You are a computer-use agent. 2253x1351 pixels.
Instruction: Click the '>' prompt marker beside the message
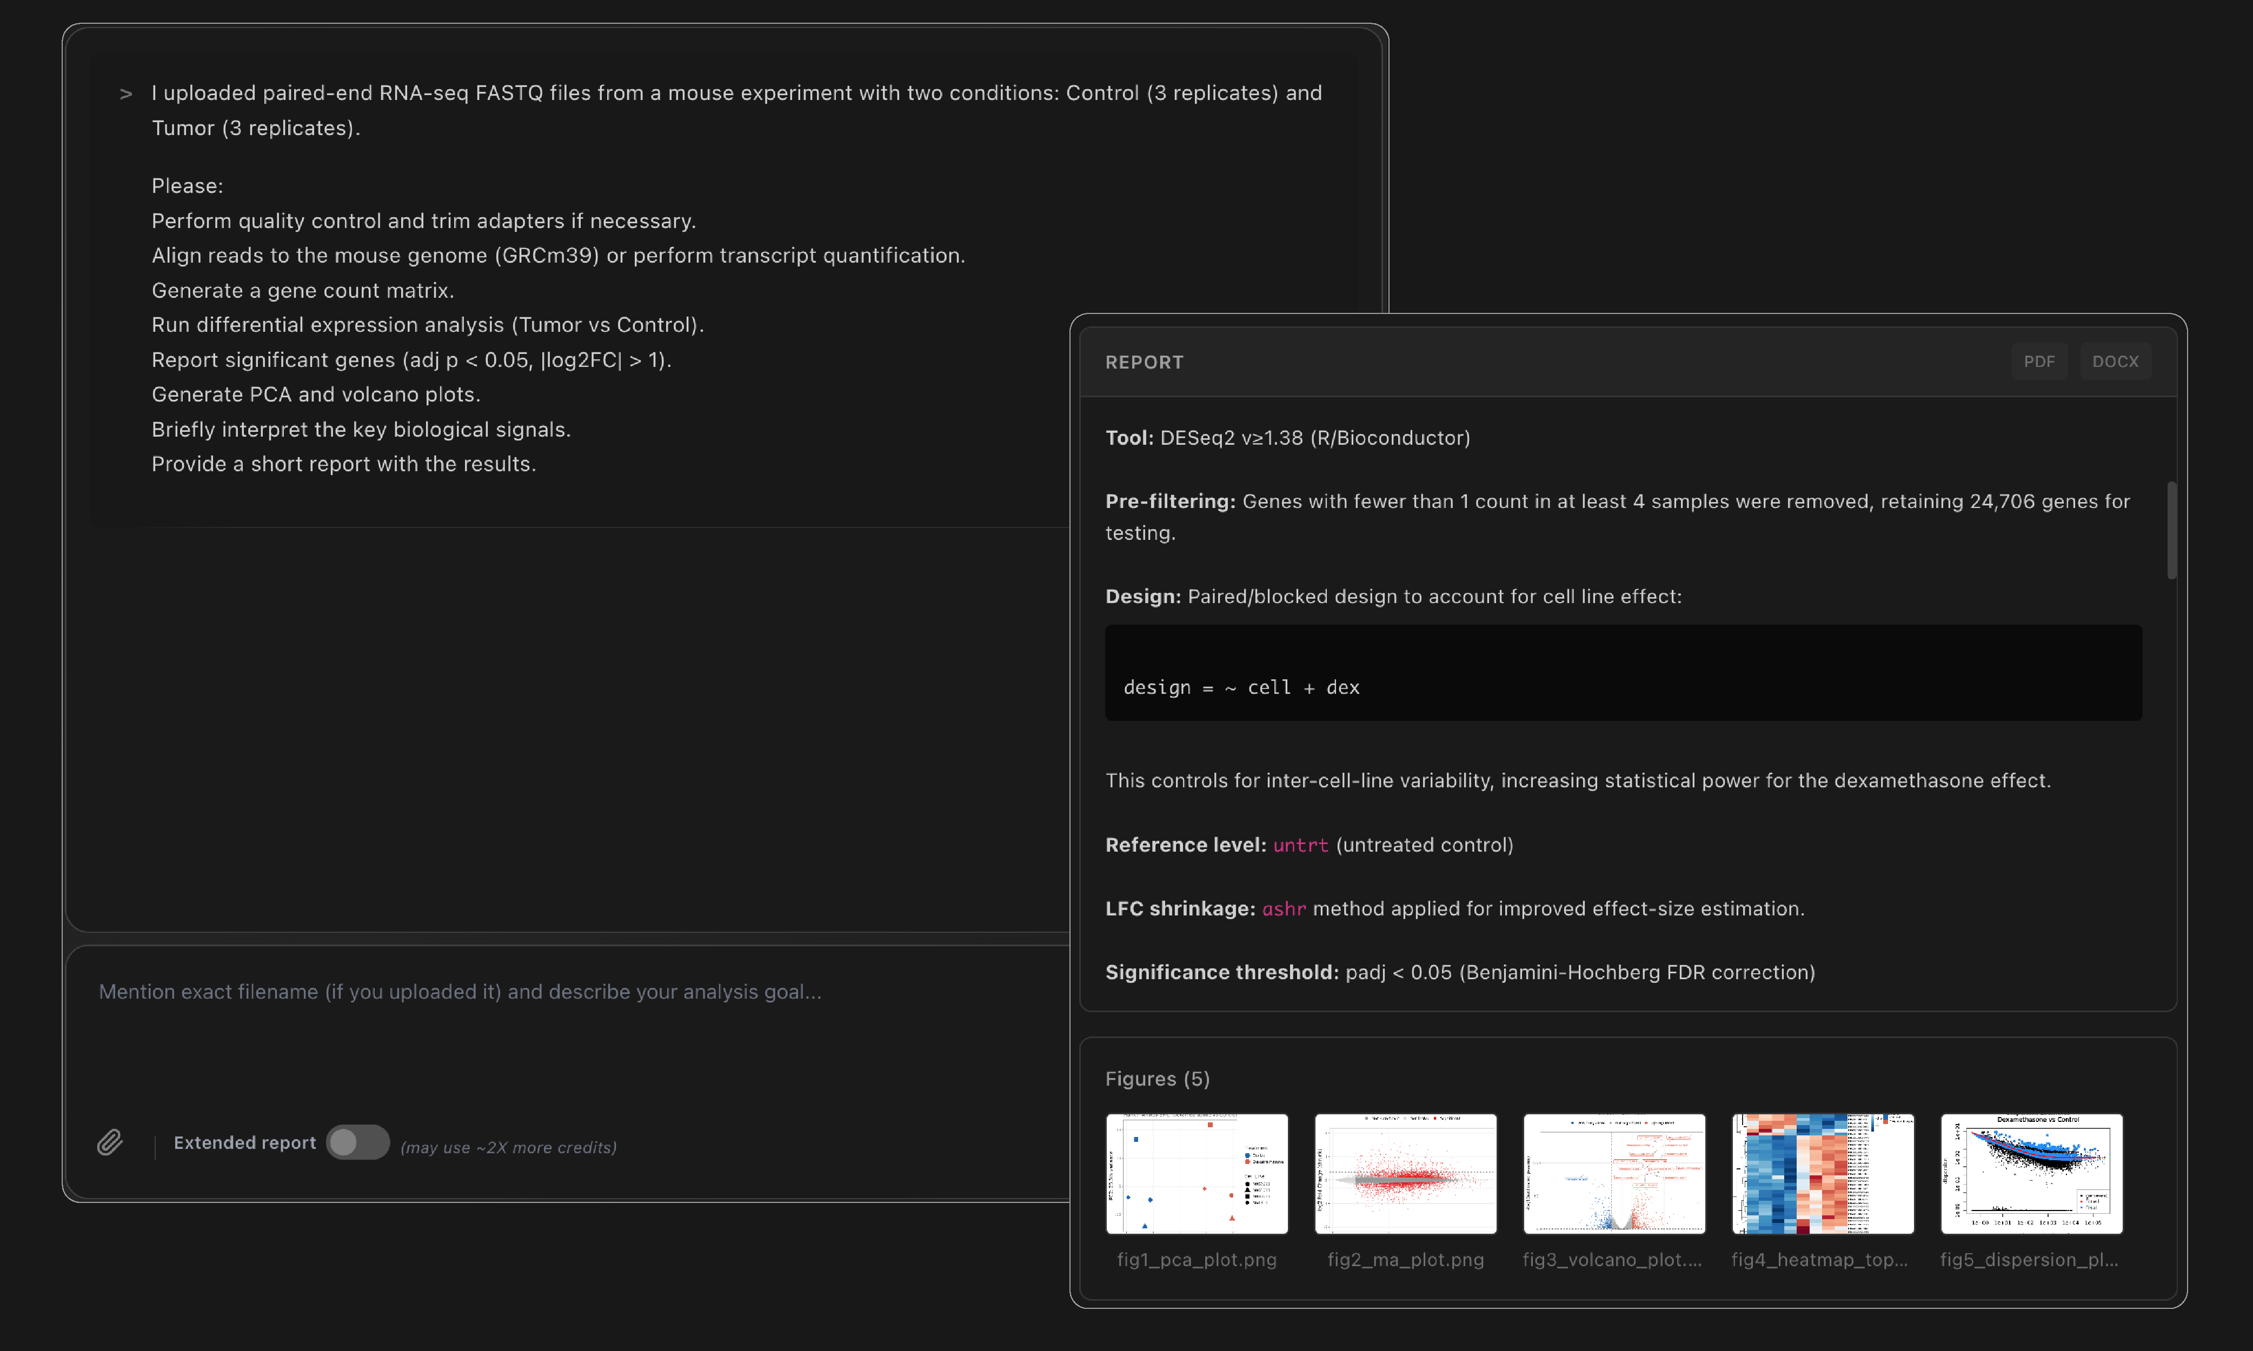[125, 93]
